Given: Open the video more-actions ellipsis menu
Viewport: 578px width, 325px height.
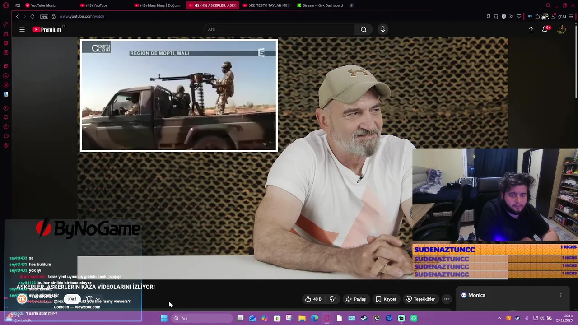Looking at the screenshot, I should (x=447, y=299).
